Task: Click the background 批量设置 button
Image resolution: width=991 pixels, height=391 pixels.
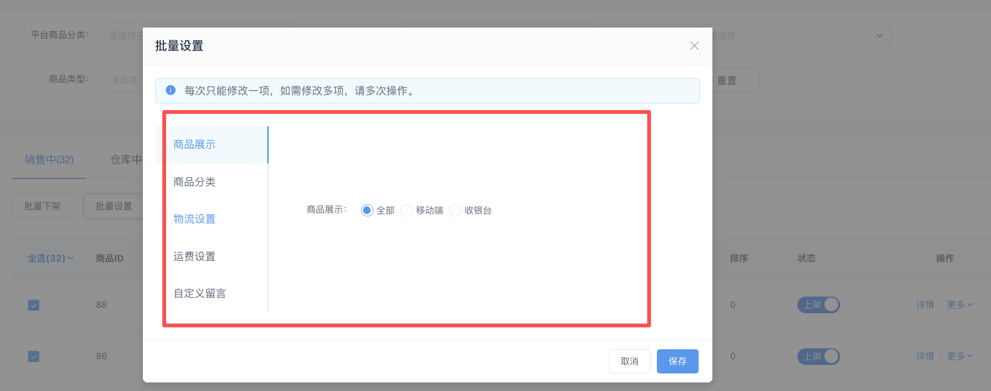Action: tap(113, 206)
